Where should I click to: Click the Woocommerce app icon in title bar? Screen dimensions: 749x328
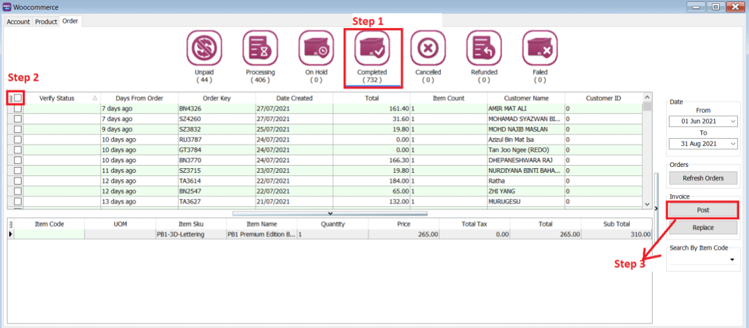[7, 7]
